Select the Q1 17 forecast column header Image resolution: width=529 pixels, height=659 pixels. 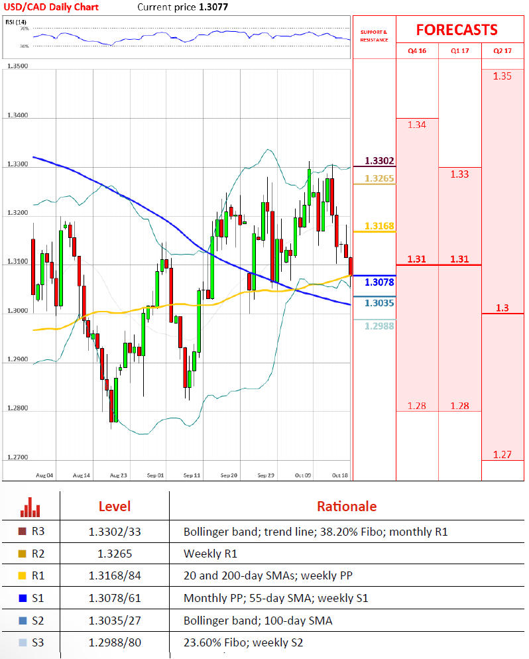tap(459, 51)
